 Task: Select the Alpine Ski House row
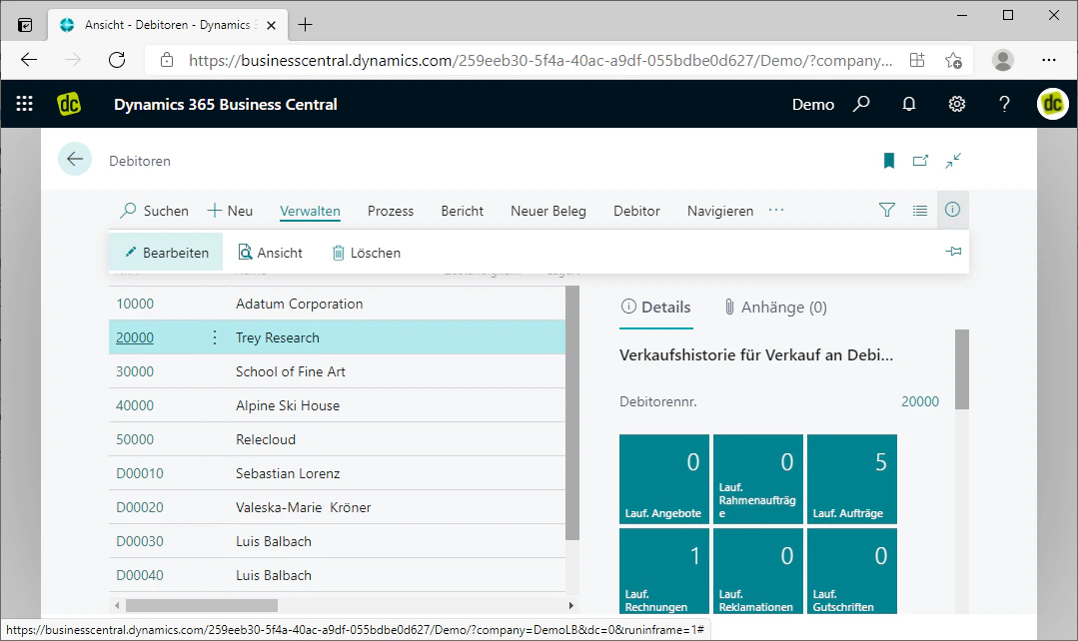[x=337, y=405]
